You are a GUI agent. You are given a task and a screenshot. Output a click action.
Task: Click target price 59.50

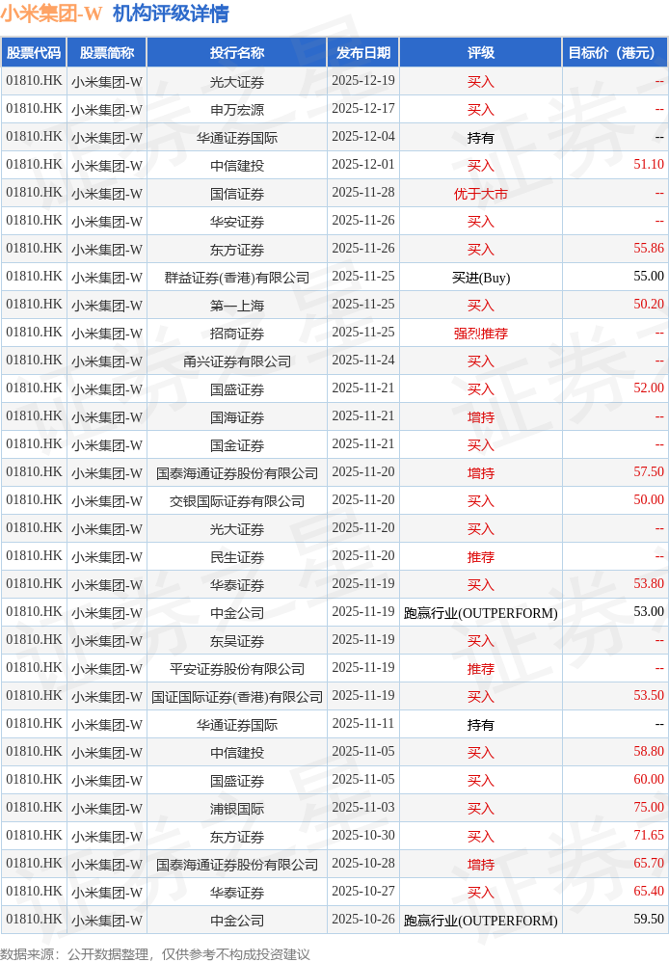(x=649, y=920)
